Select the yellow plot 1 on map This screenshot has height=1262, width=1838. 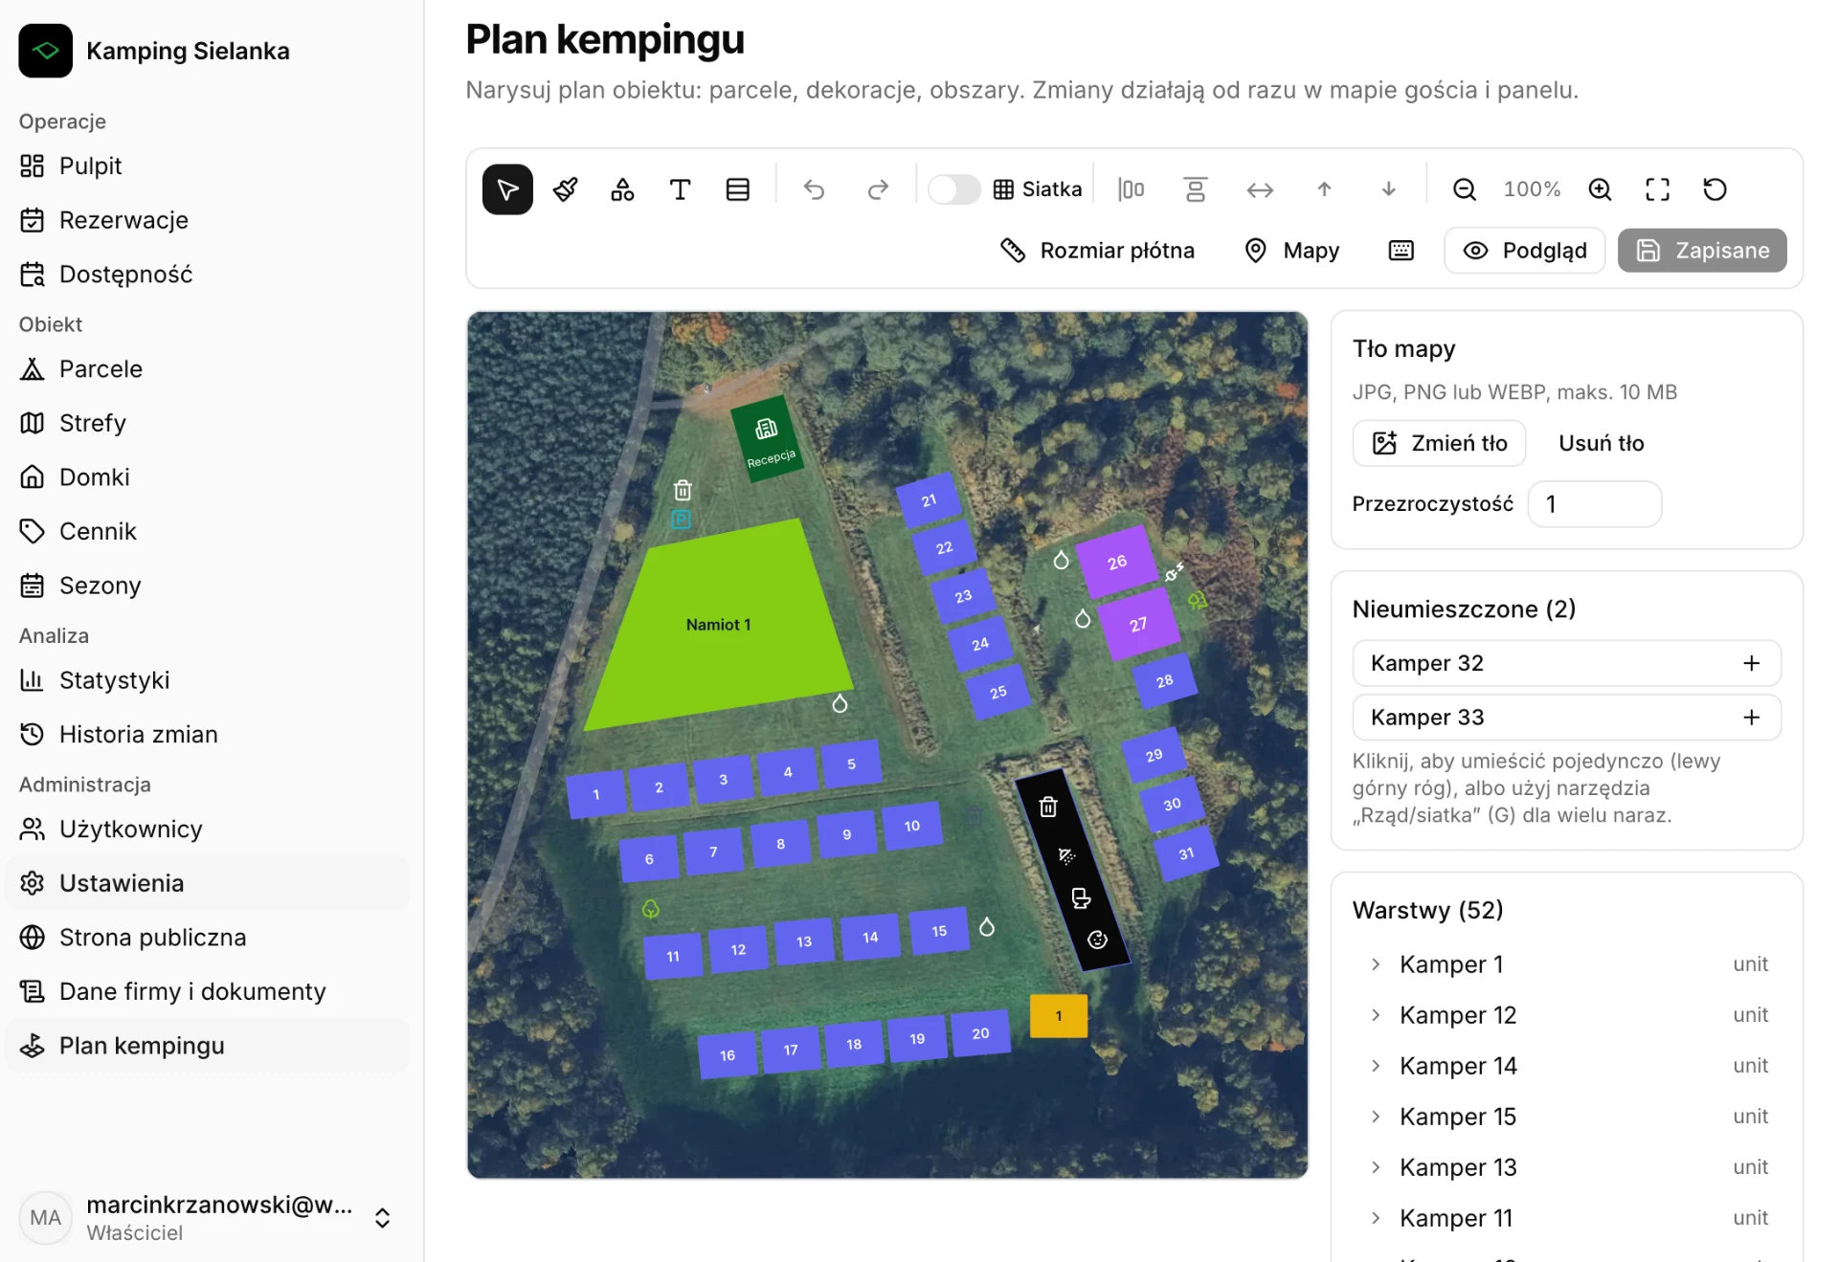(x=1059, y=1016)
